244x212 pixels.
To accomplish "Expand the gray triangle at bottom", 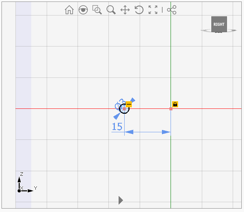I will pyautogui.click(x=120, y=200).
